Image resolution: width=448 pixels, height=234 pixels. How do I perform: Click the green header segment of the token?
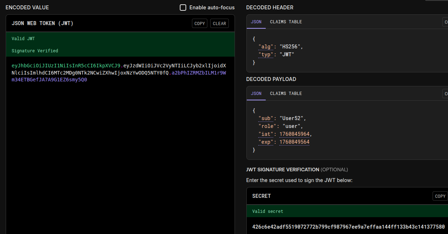pyautogui.click(x=66, y=66)
